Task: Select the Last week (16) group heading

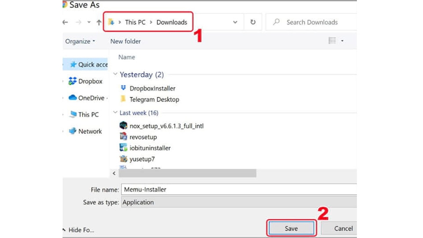Action: 139,113
